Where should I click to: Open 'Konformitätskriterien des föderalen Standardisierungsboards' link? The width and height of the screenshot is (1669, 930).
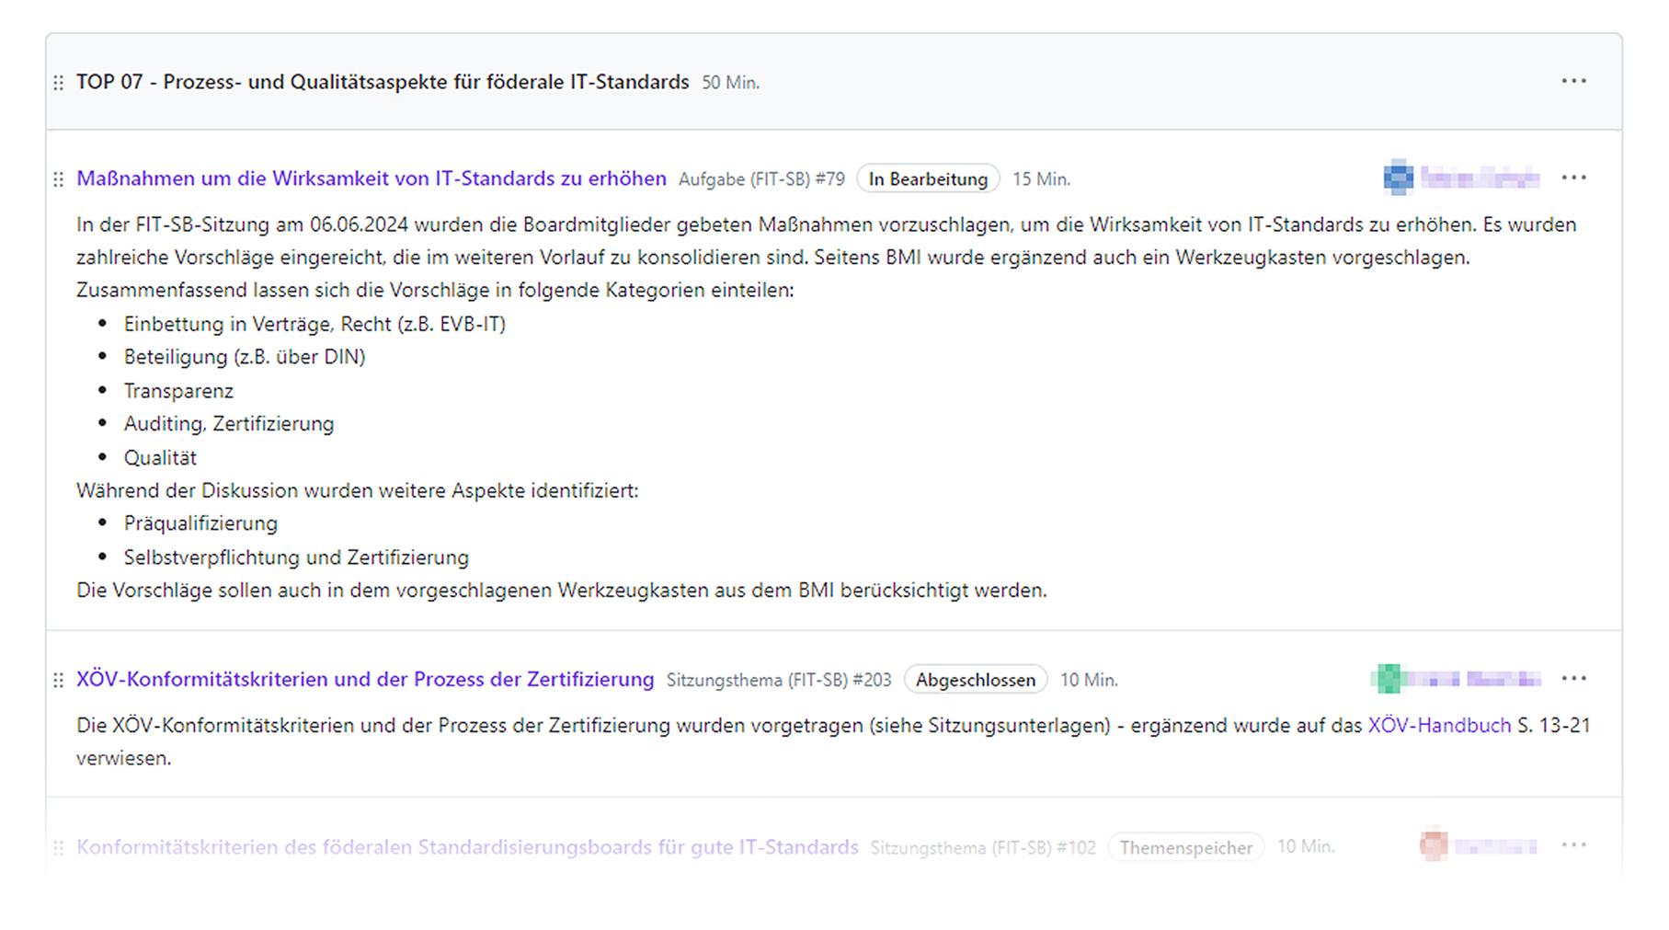coord(466,847)
